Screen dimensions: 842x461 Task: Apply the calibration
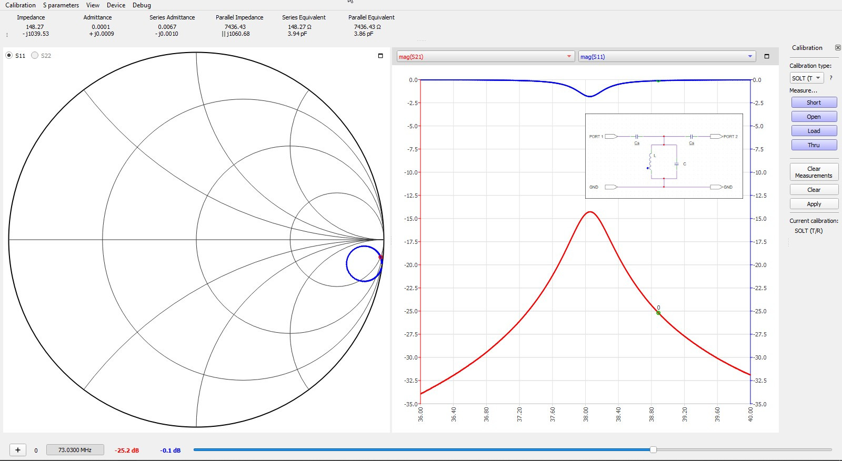(814, 204)
